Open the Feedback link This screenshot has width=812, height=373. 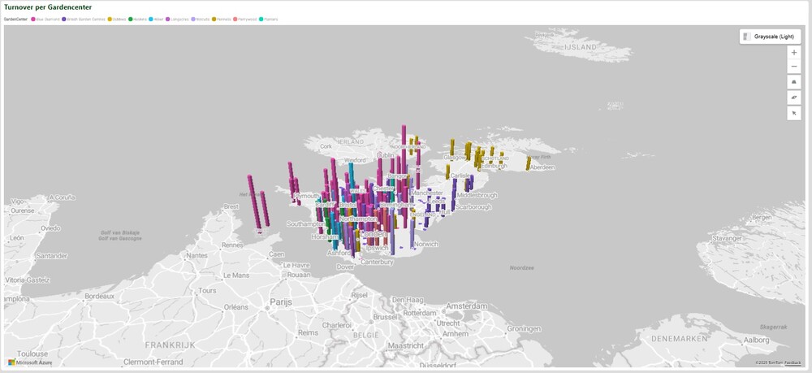[793, 362]
